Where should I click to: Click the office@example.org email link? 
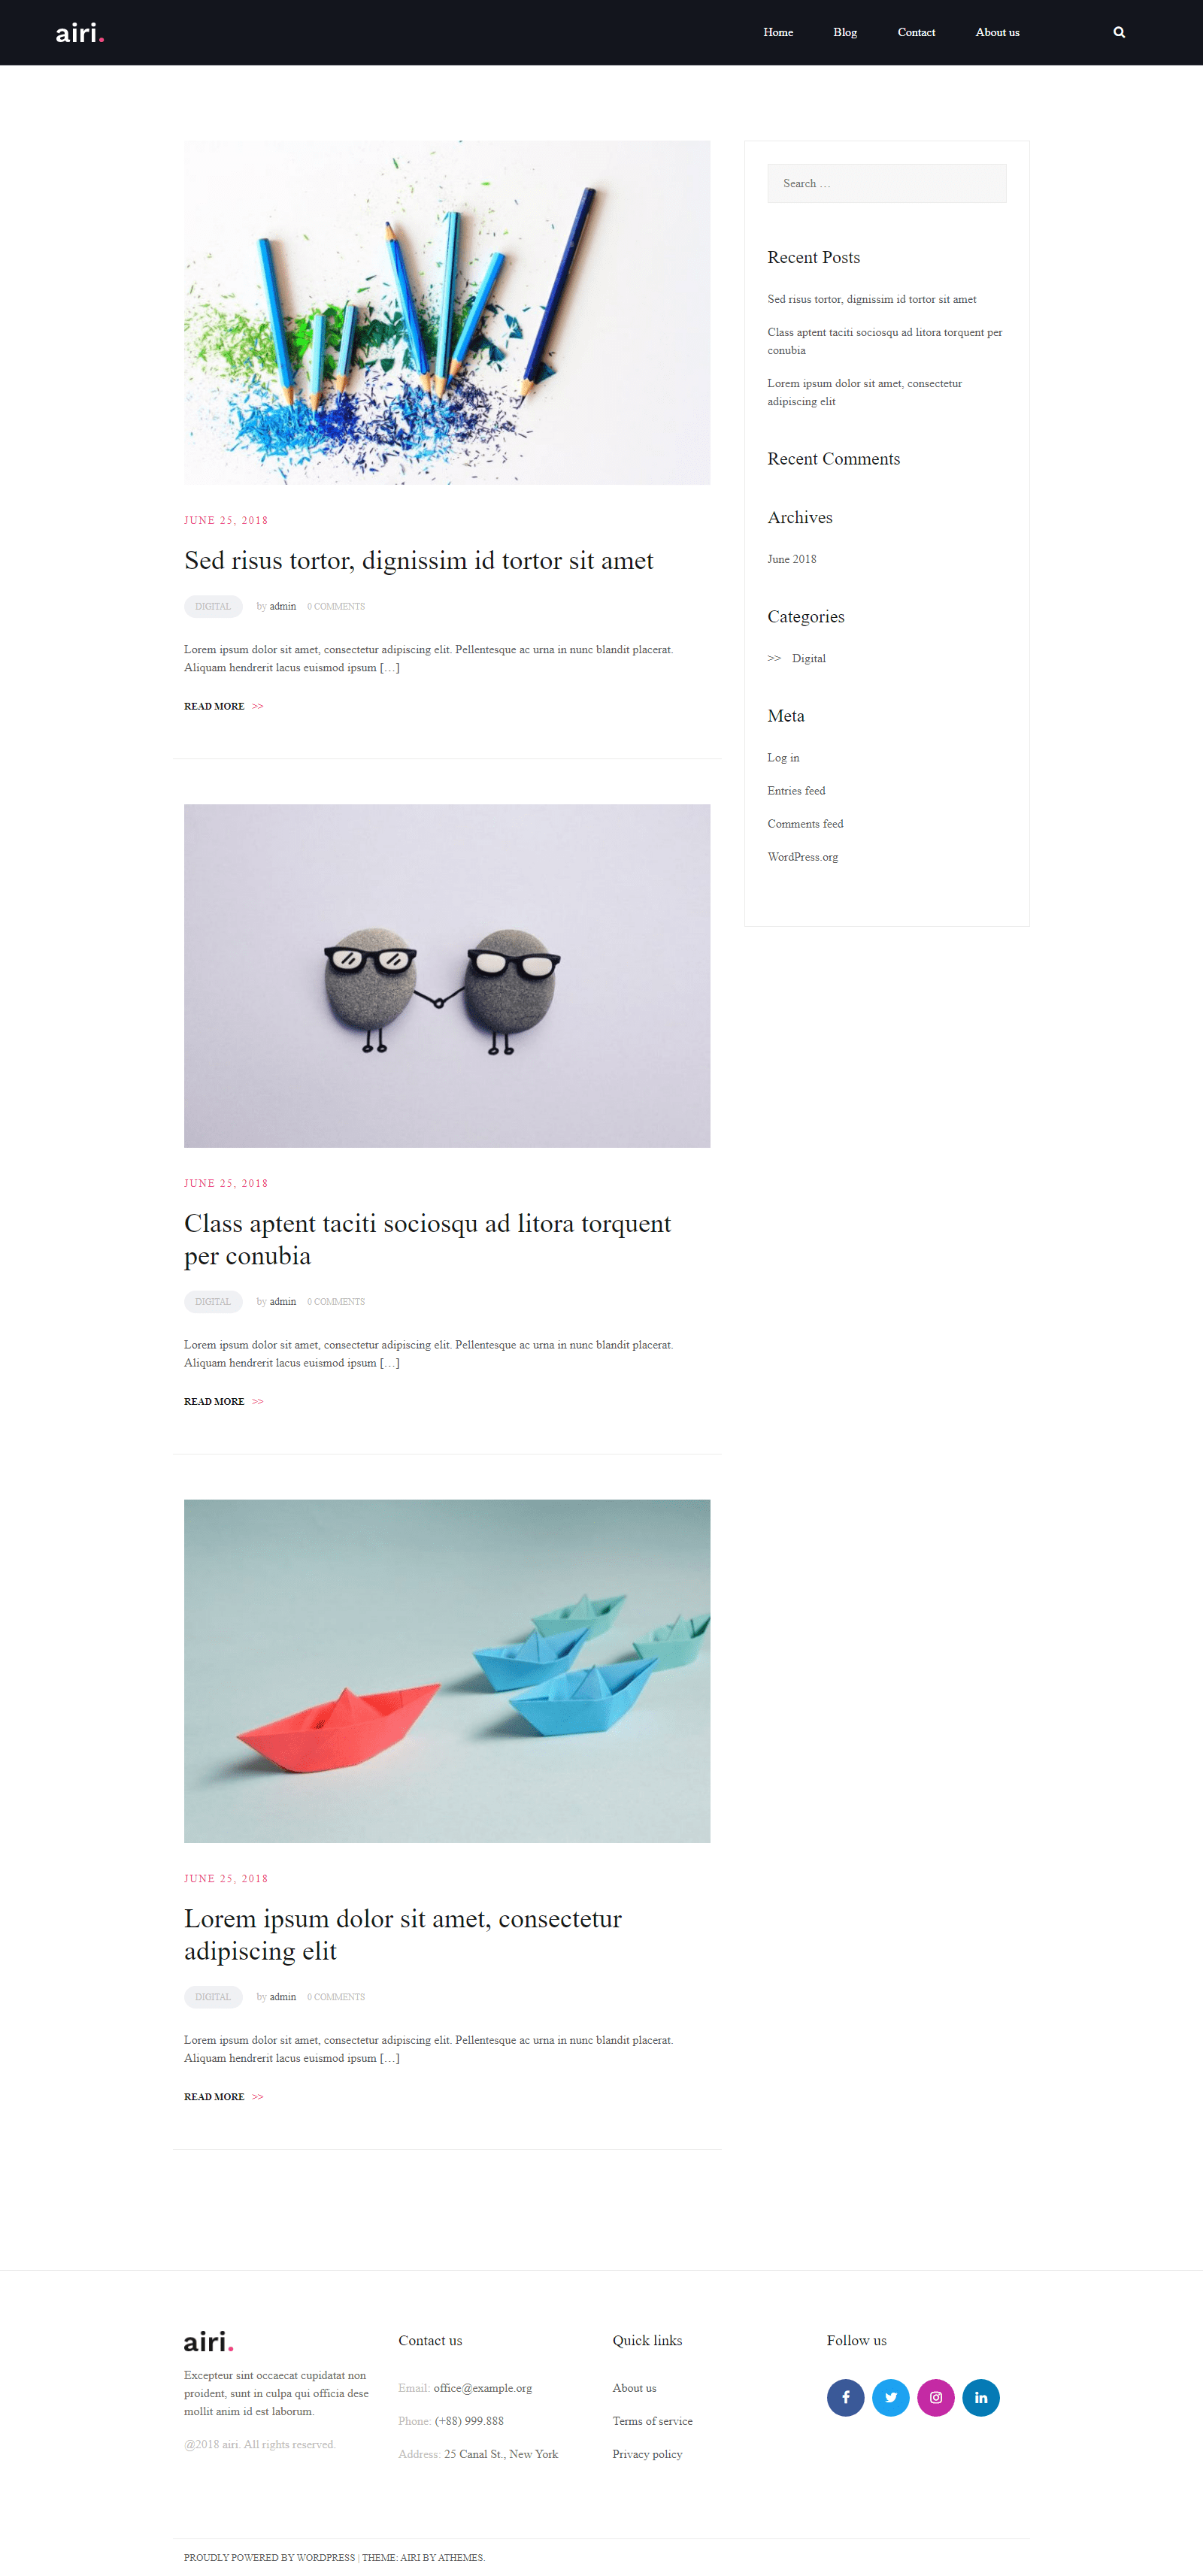(482, 2387)
